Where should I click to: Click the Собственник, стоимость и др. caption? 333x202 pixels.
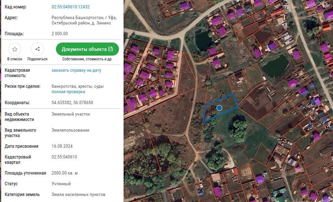pos(87,59)
